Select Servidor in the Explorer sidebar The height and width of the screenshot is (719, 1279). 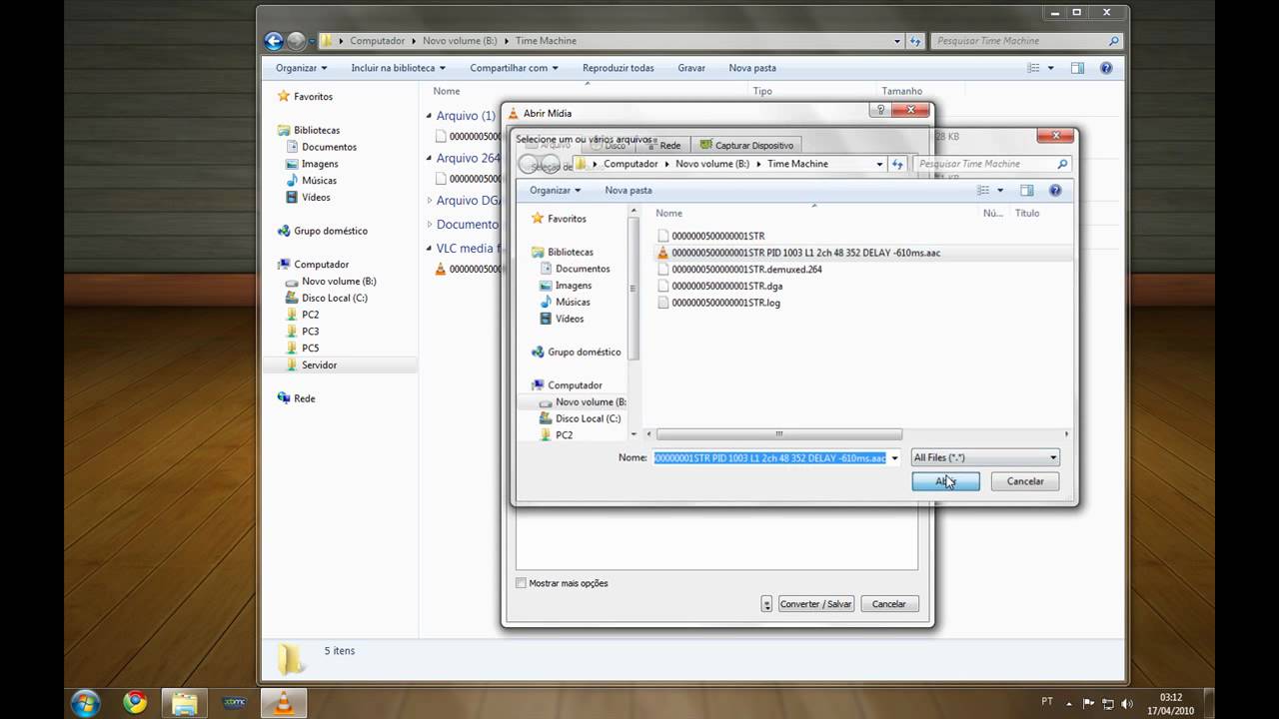click(320, 364)
